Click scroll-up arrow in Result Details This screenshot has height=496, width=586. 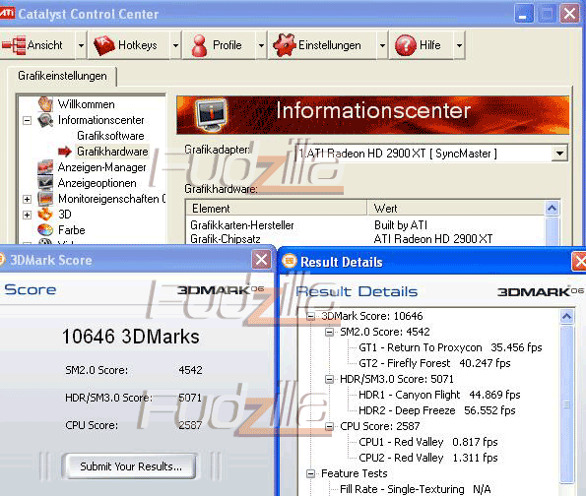[x=567, y=317]
